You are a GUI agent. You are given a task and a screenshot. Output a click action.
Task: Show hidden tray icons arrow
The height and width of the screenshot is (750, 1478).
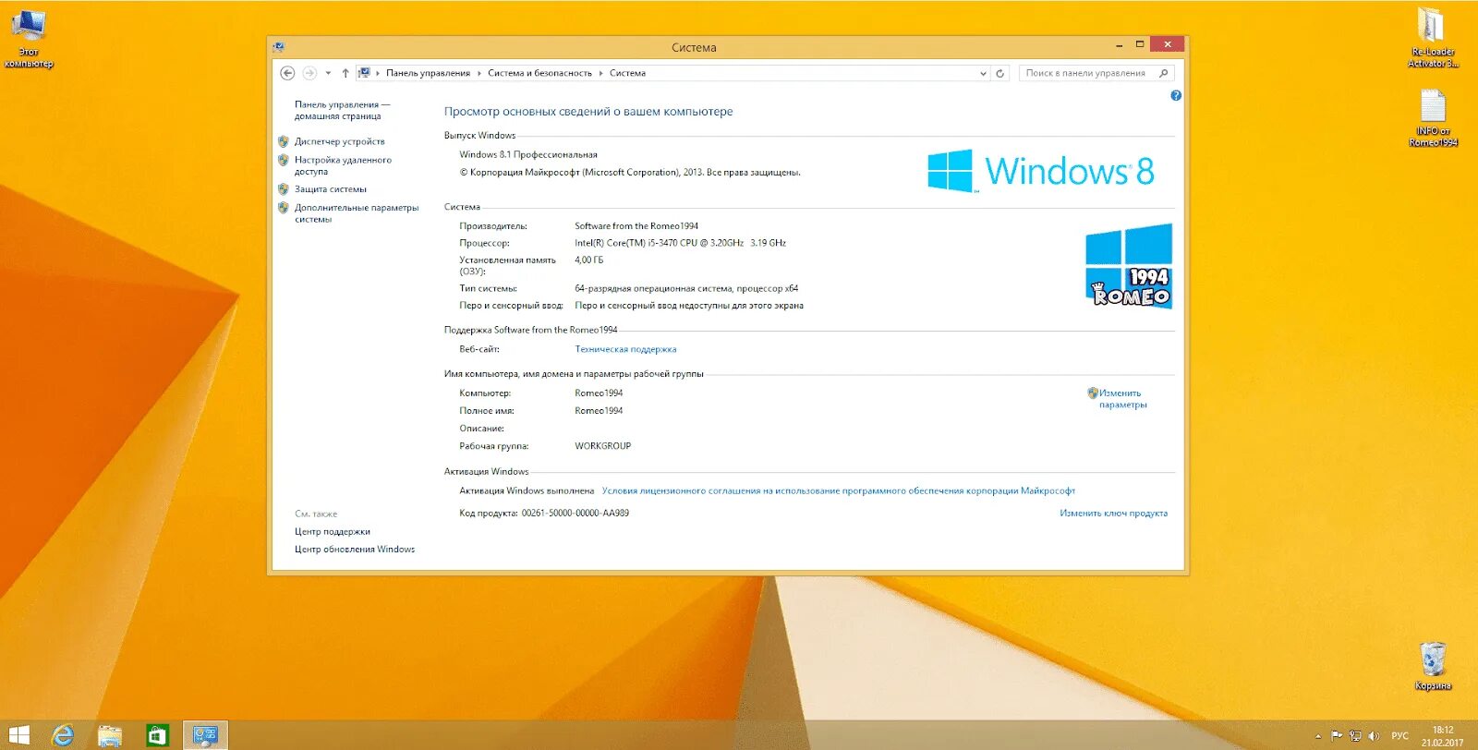[1318, 736]
